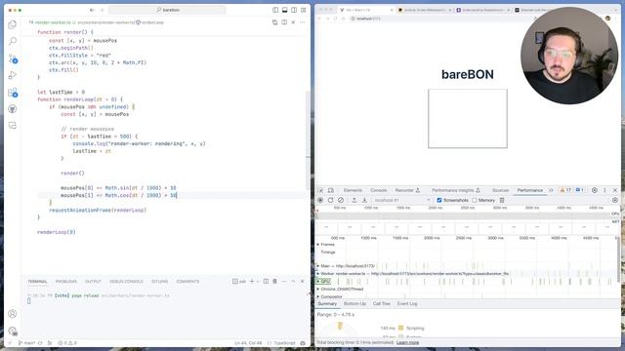This screenshot has width=625, height=351.
Task: Open the Sources tab in DevTools
Action: click(x=500, y=190)
